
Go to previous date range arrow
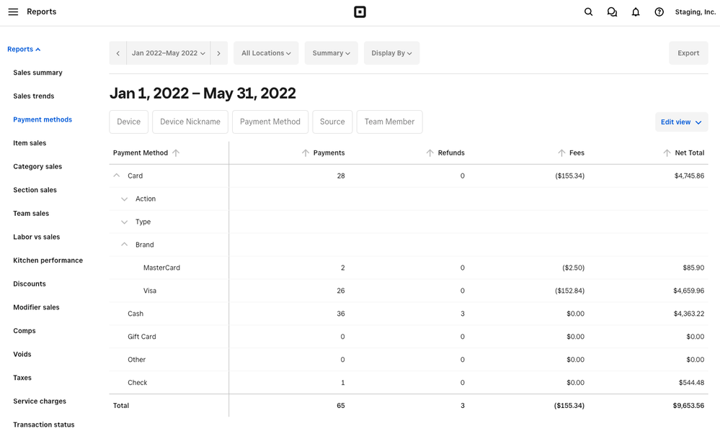click(x=118, y=53)
